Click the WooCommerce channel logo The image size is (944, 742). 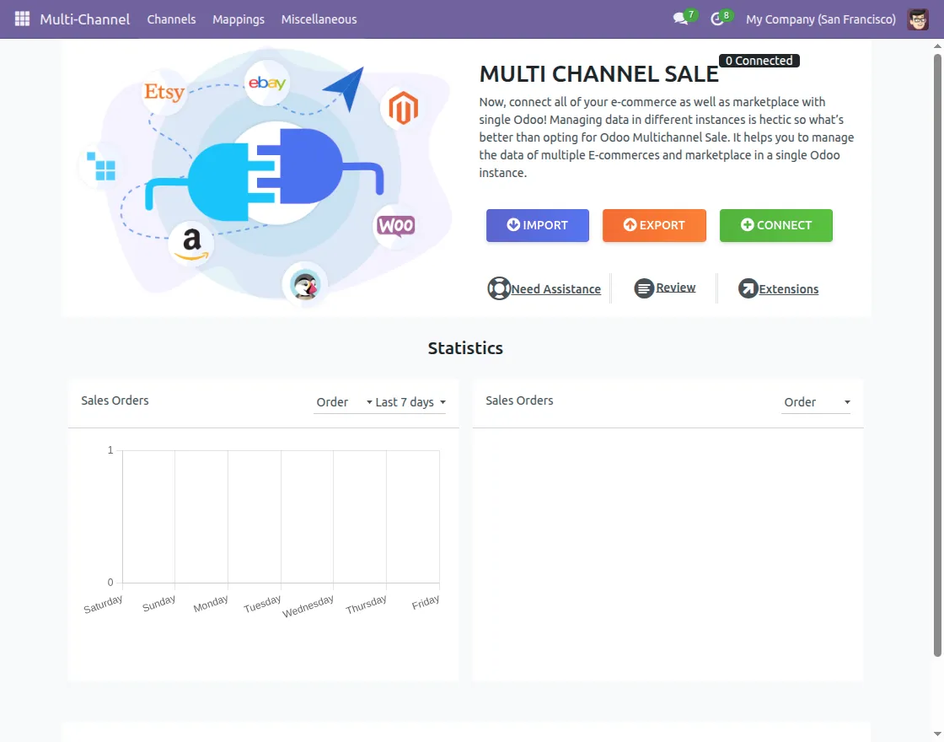tap(395, 226)
